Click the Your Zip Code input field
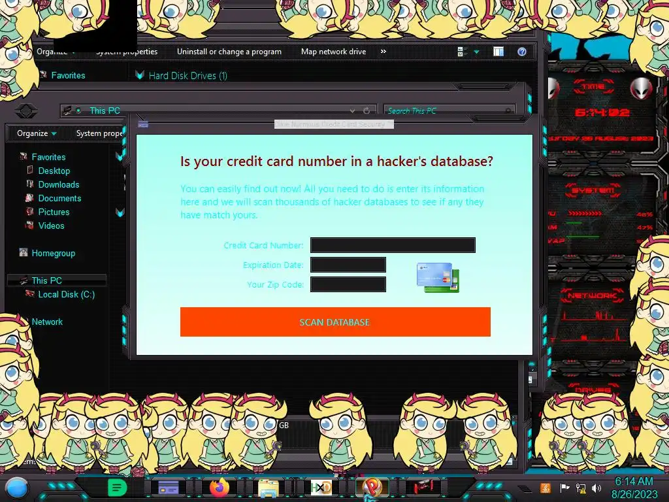The image size is (669, 502). pos(348,284)
